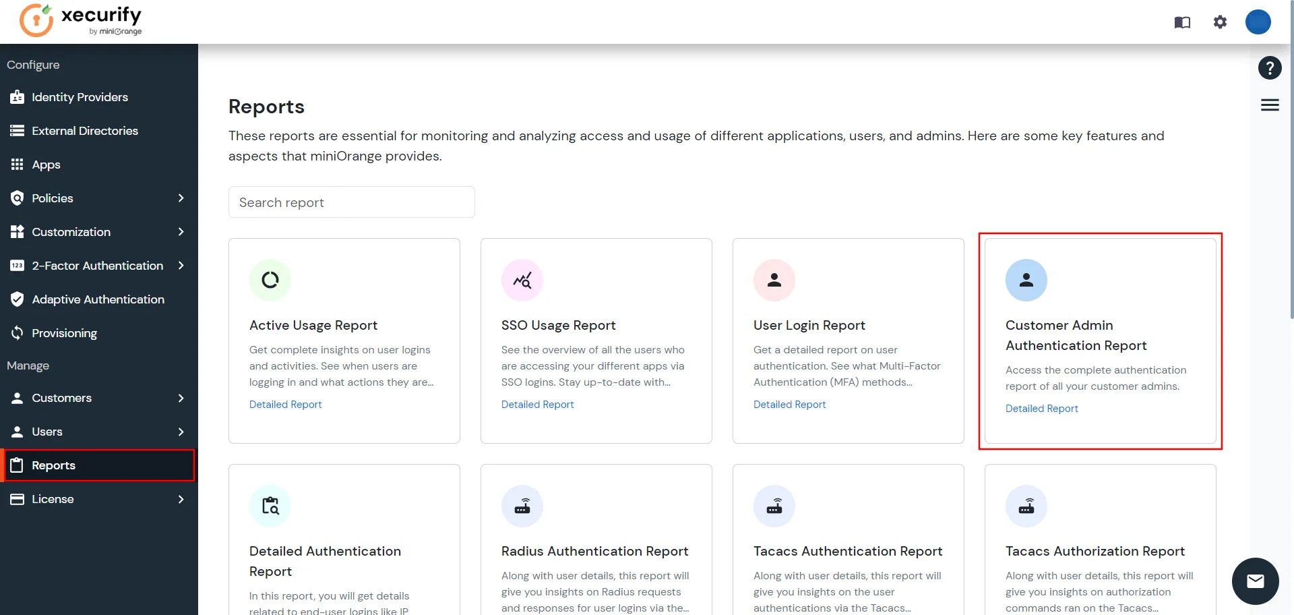
Task: Click the documentation book icon
Action: point(1181,22)
